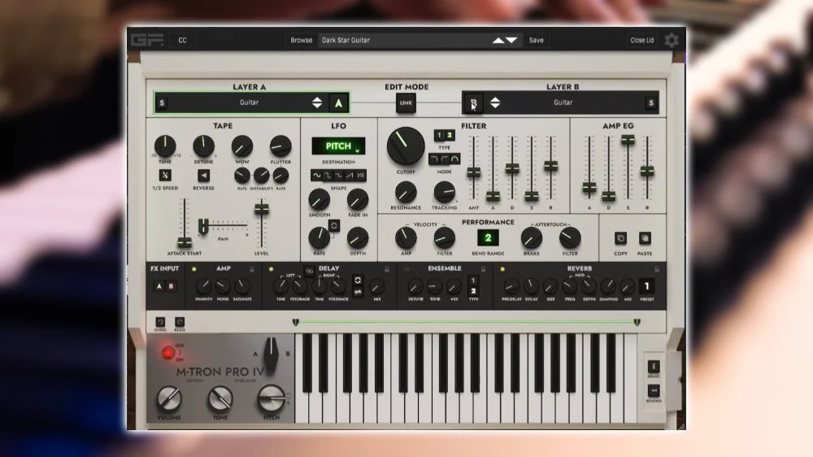813x457 pixels.
Task: Click the Attack Start slider handle
Action: (x=185, y=242)
